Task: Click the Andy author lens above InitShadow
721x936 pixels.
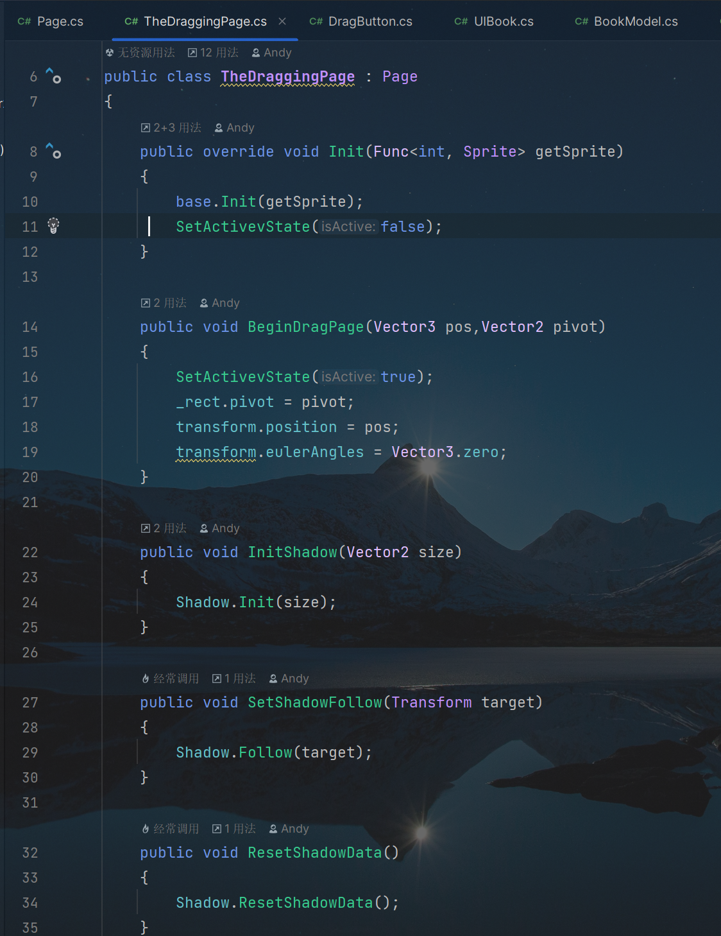Action: click(220, 528)
